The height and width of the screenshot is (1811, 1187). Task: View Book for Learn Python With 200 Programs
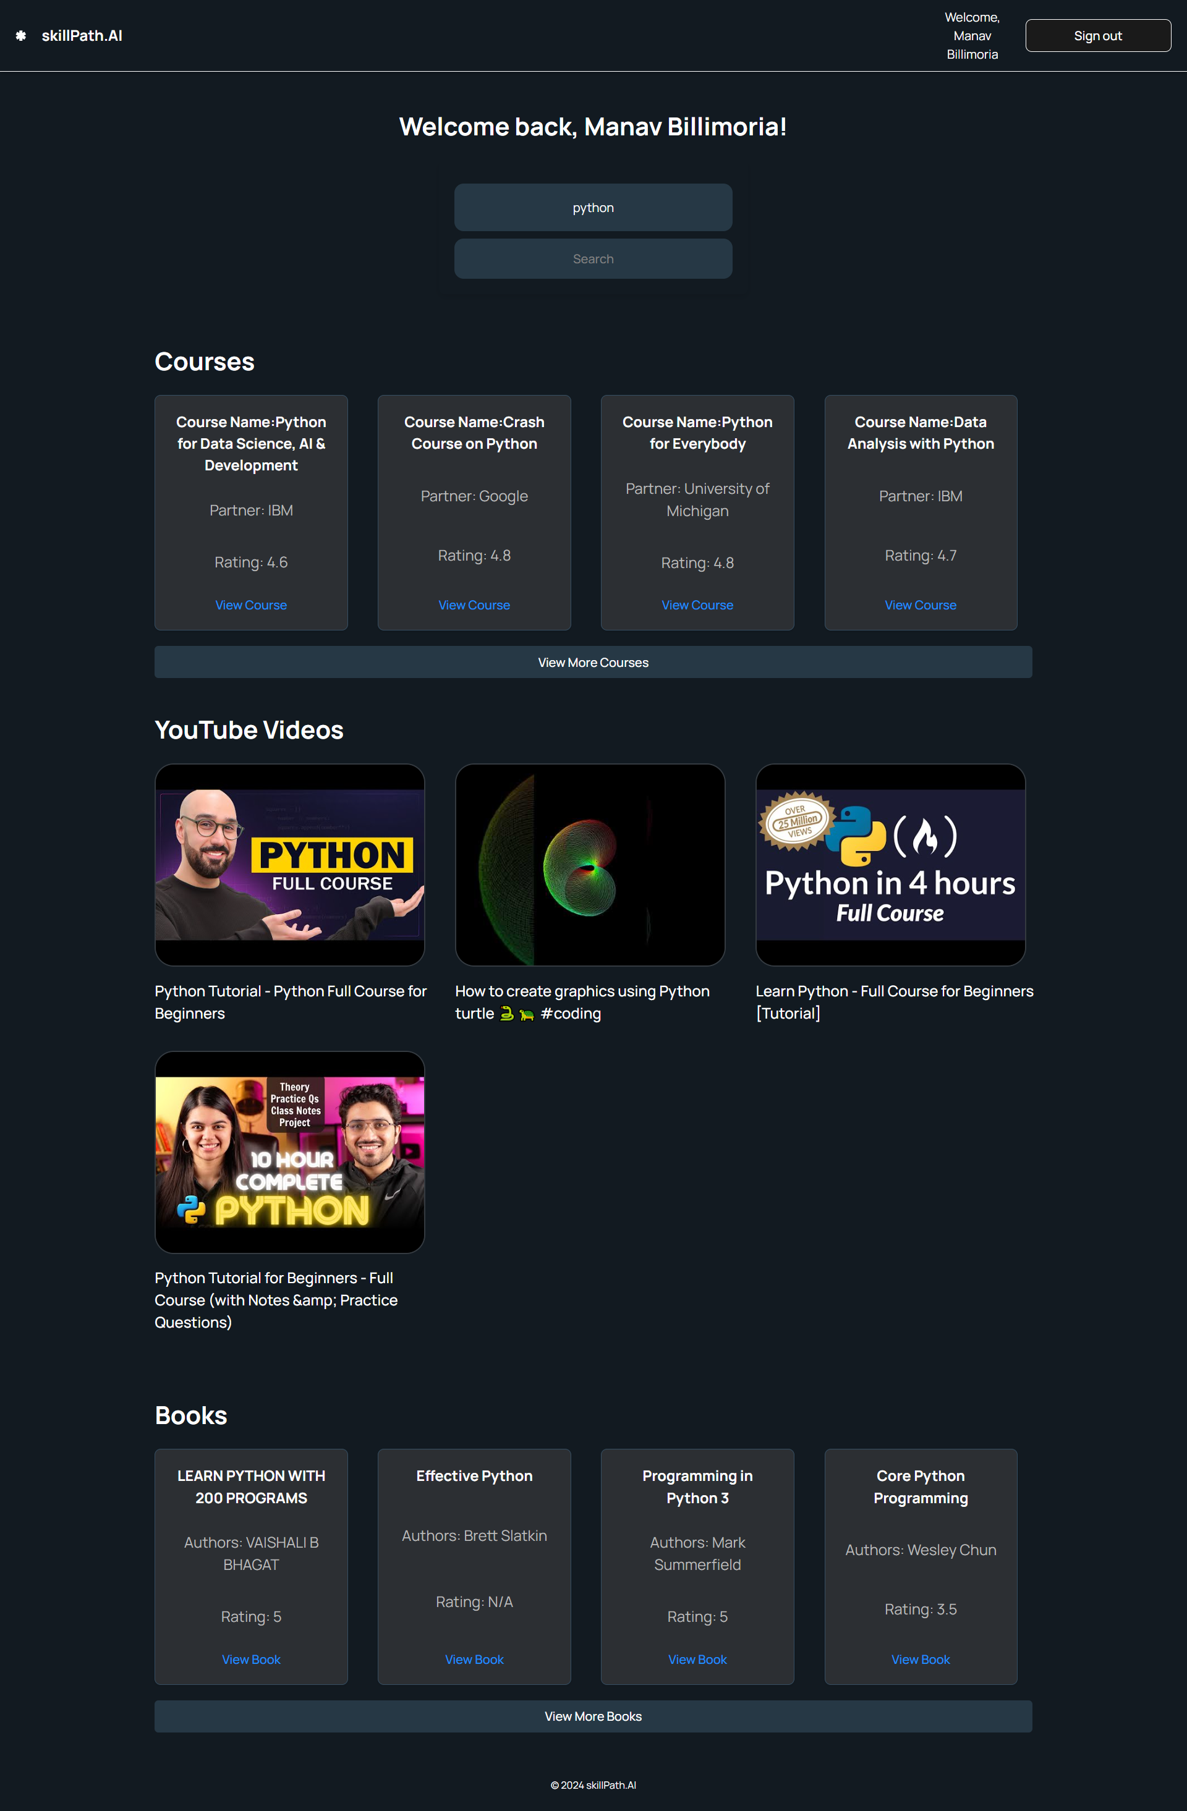pos(250,1659)
